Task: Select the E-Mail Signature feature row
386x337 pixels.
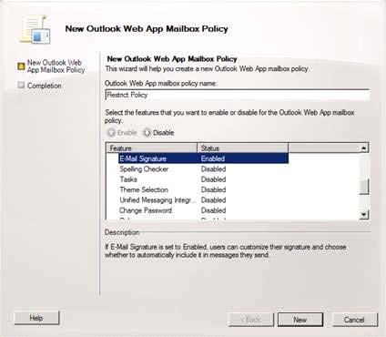Action: click(203, 158)
